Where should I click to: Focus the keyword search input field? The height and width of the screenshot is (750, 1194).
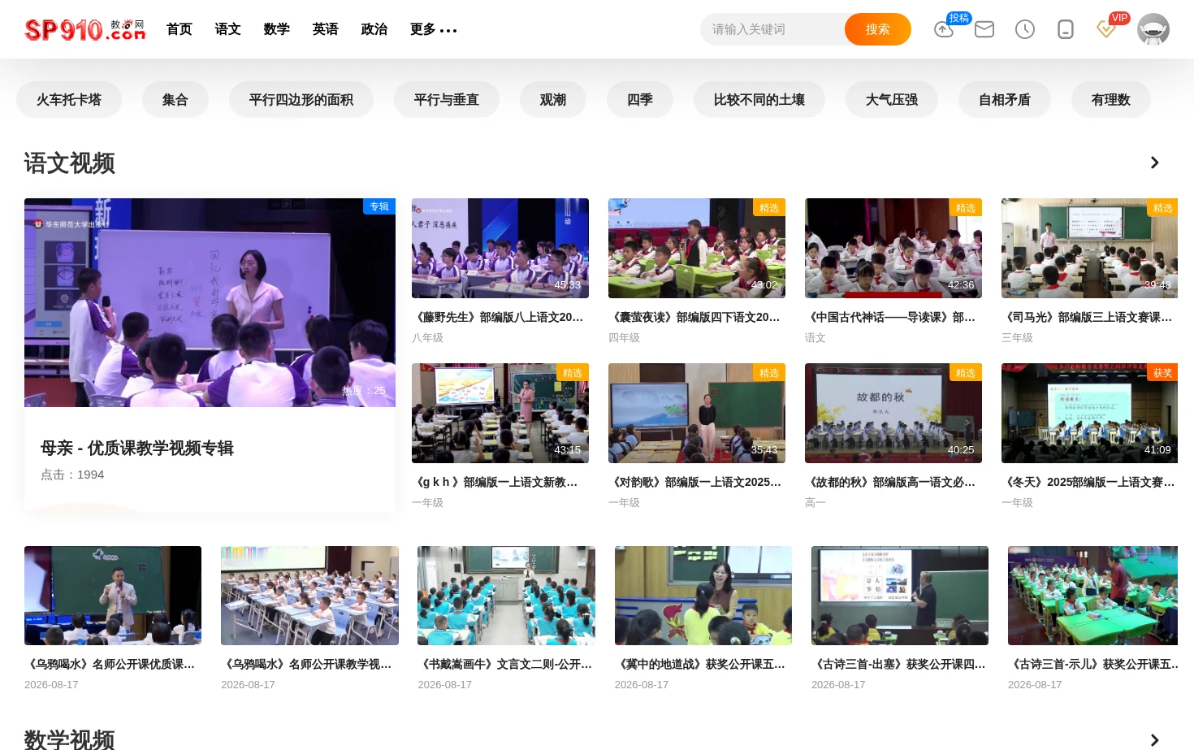point(772,29)
